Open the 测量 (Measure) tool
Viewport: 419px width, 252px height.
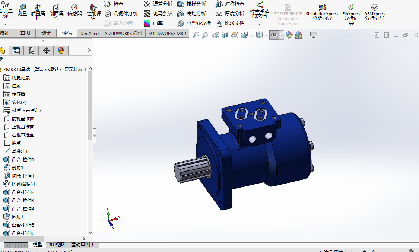click(x=22, y=10)
